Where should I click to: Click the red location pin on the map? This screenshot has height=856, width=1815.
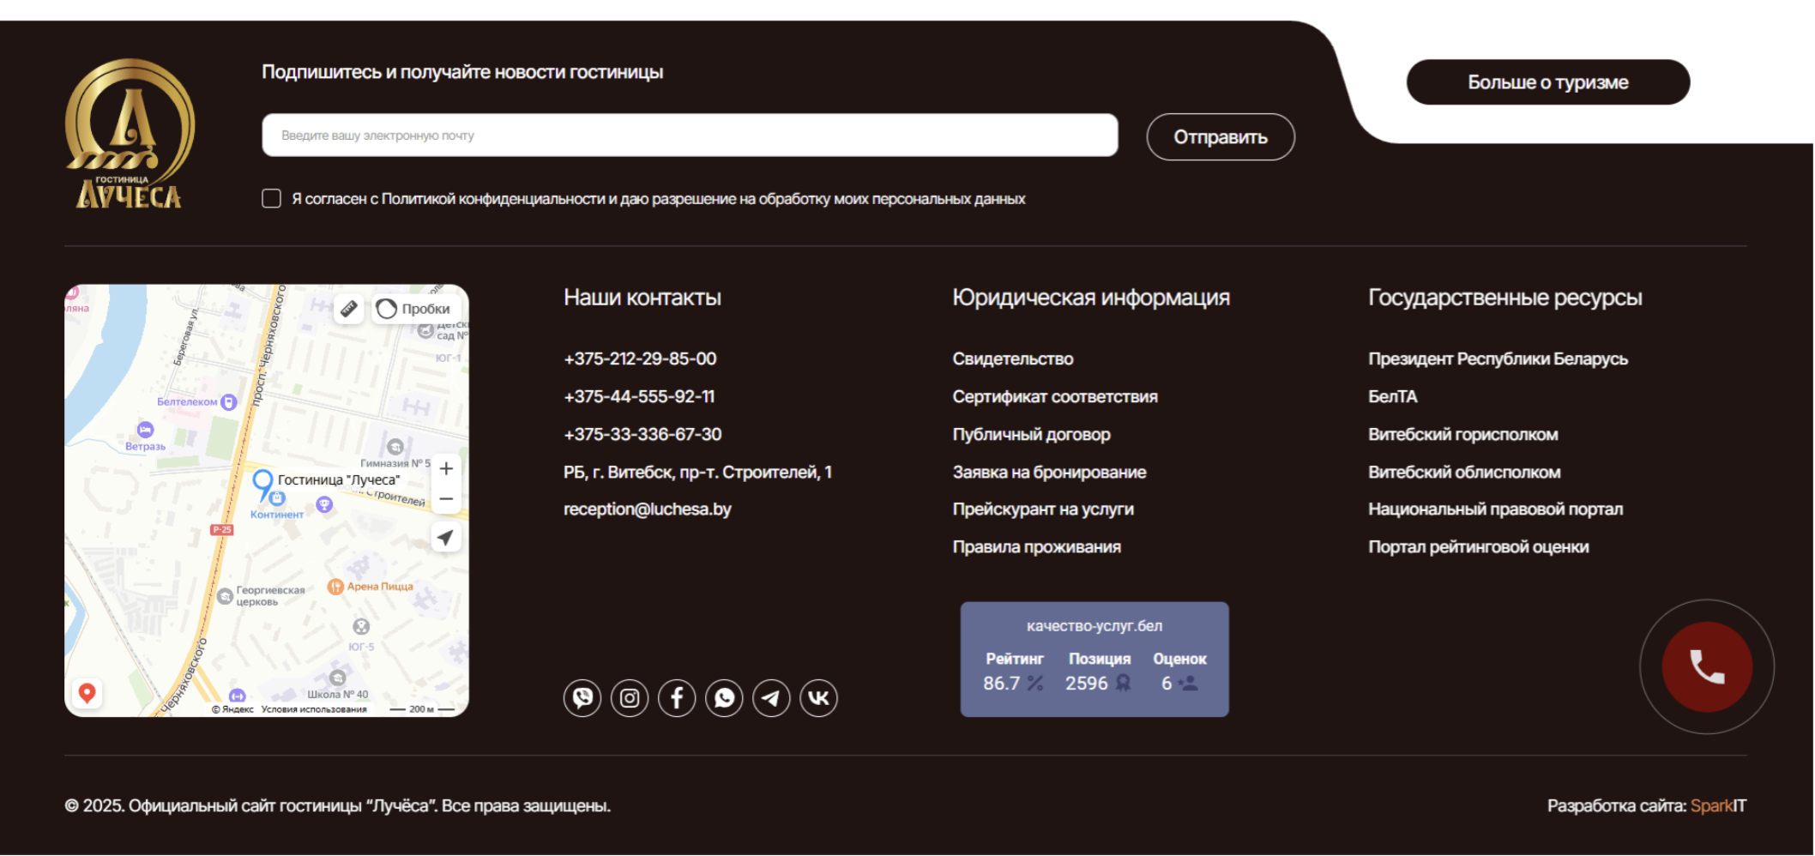coord(88,693)
